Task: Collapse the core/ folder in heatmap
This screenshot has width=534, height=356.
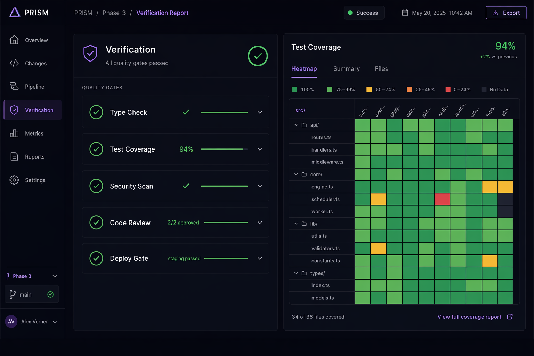Action: pos(296,174)
